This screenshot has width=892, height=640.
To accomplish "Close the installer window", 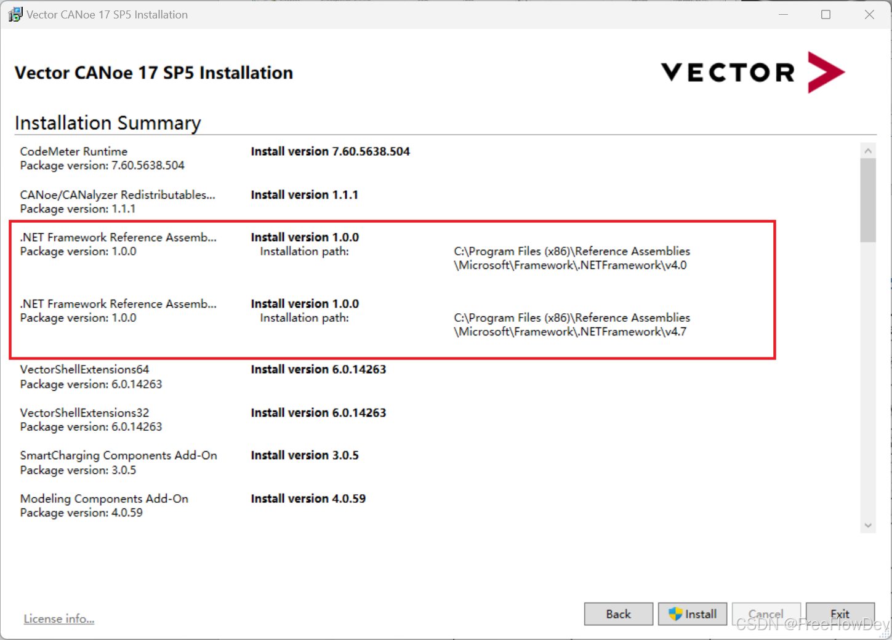I will 869,14.
